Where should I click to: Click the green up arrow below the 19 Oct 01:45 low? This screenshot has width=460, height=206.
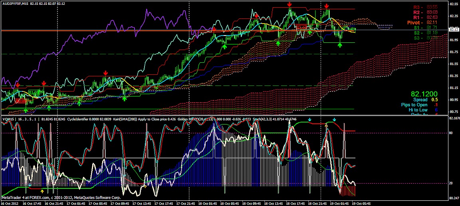point(340,45)
